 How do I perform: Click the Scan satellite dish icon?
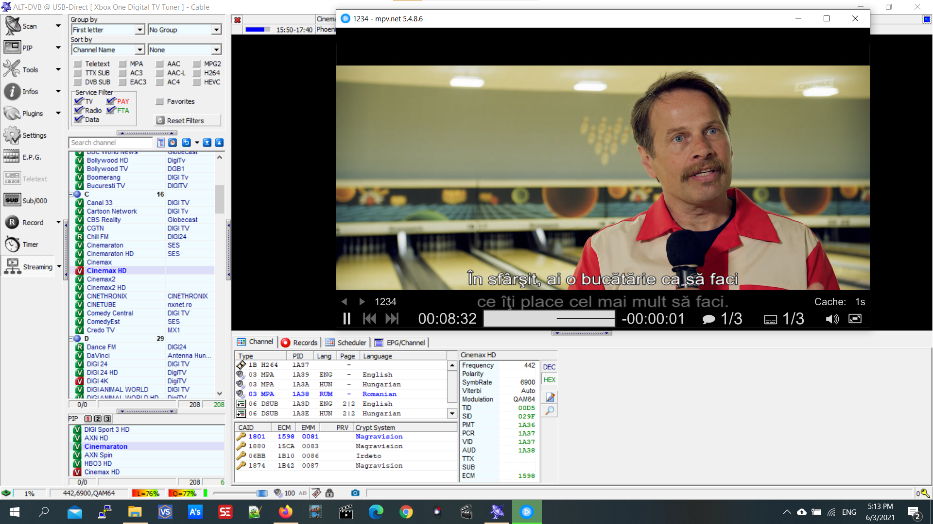13,26
